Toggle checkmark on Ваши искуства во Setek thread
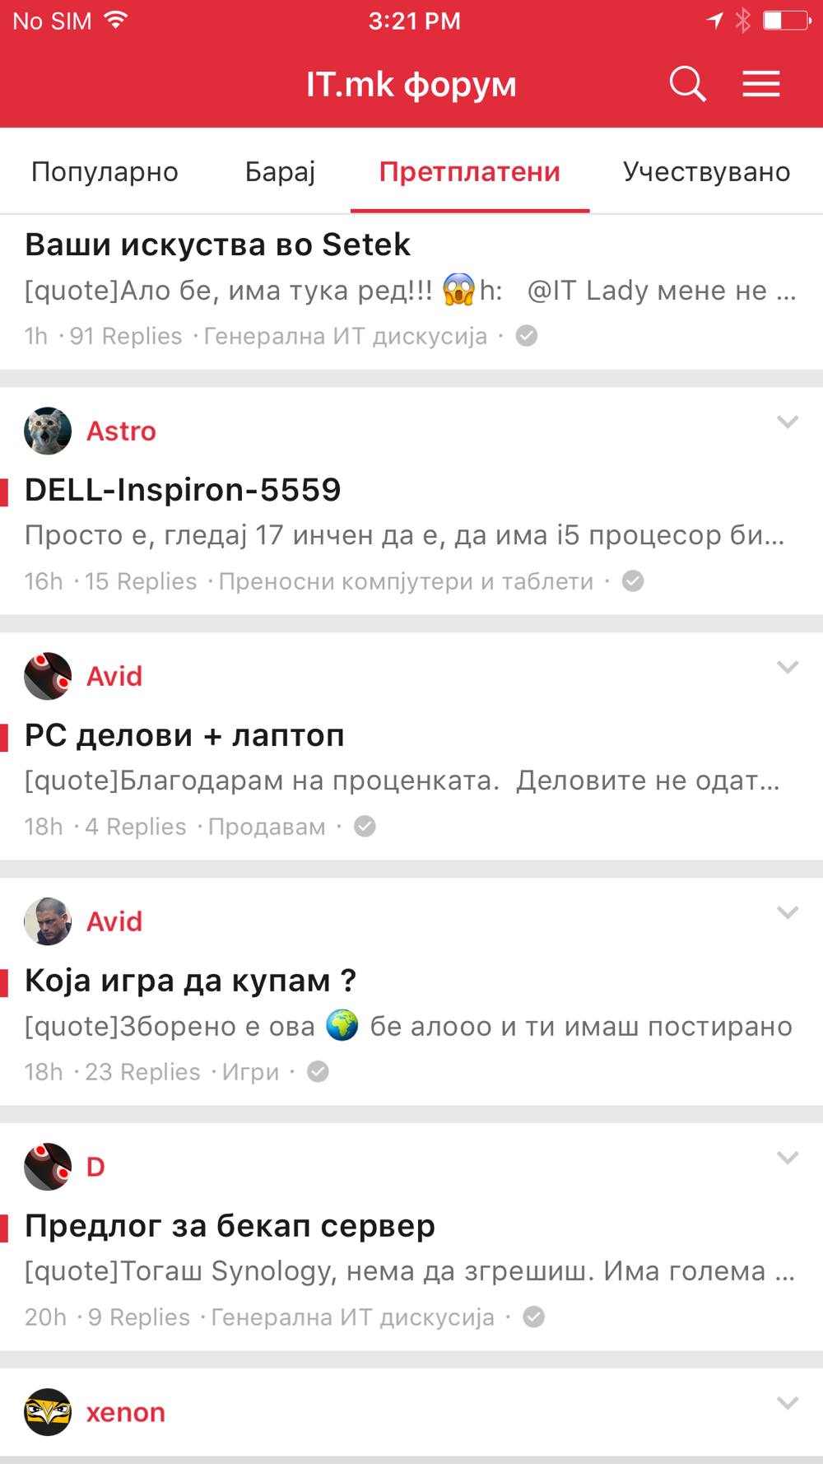 pyautogui.click(x=527, y=336)
